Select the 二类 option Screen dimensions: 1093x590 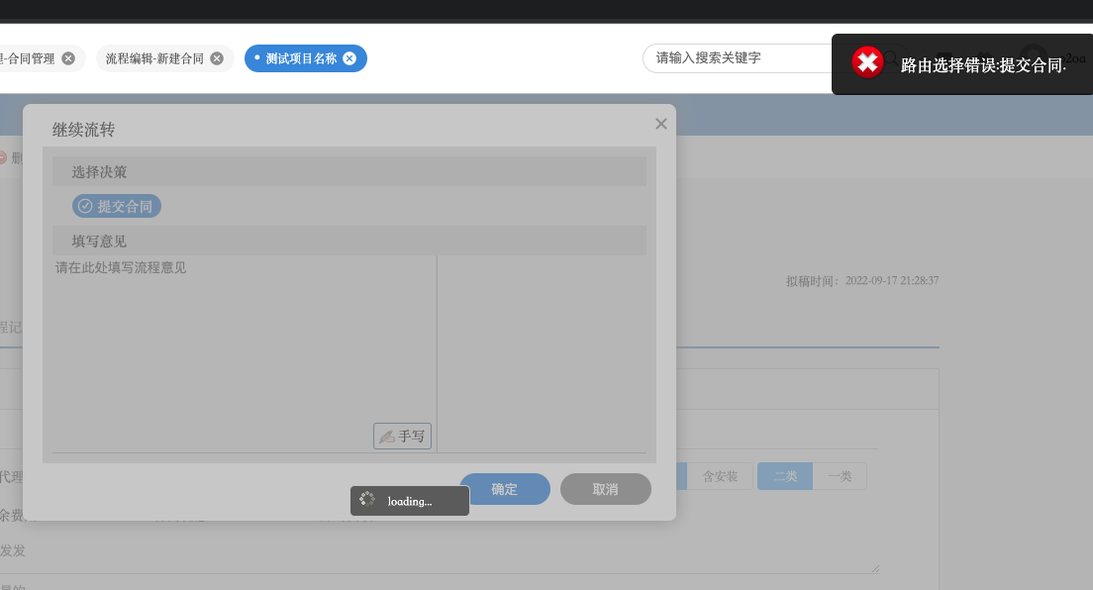tap(785, 476)
